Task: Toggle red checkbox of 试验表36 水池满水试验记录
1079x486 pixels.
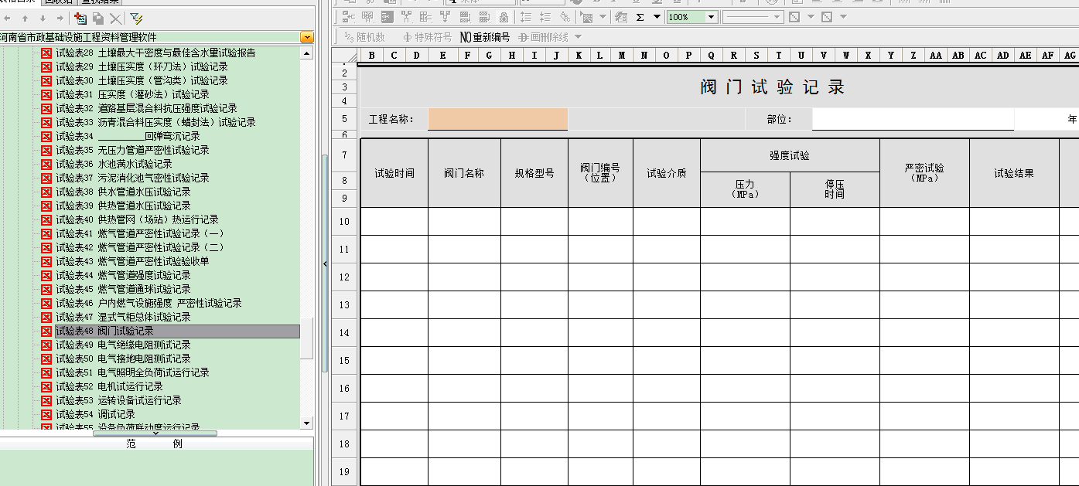Action: pyautogui.click(x=46, y=164)
